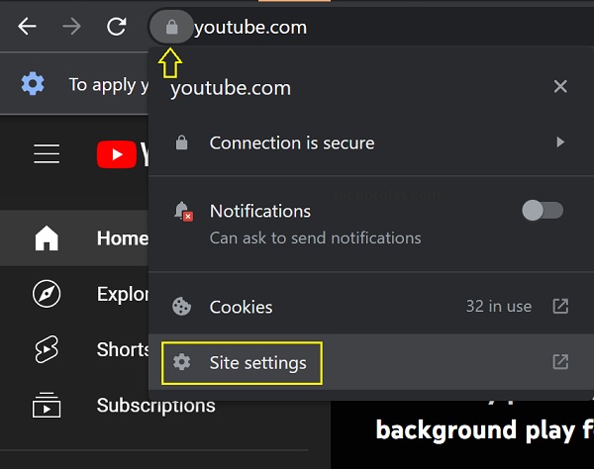Click the YouTube logo
Screen dimensions: 594x469
[x=123, y=154]
